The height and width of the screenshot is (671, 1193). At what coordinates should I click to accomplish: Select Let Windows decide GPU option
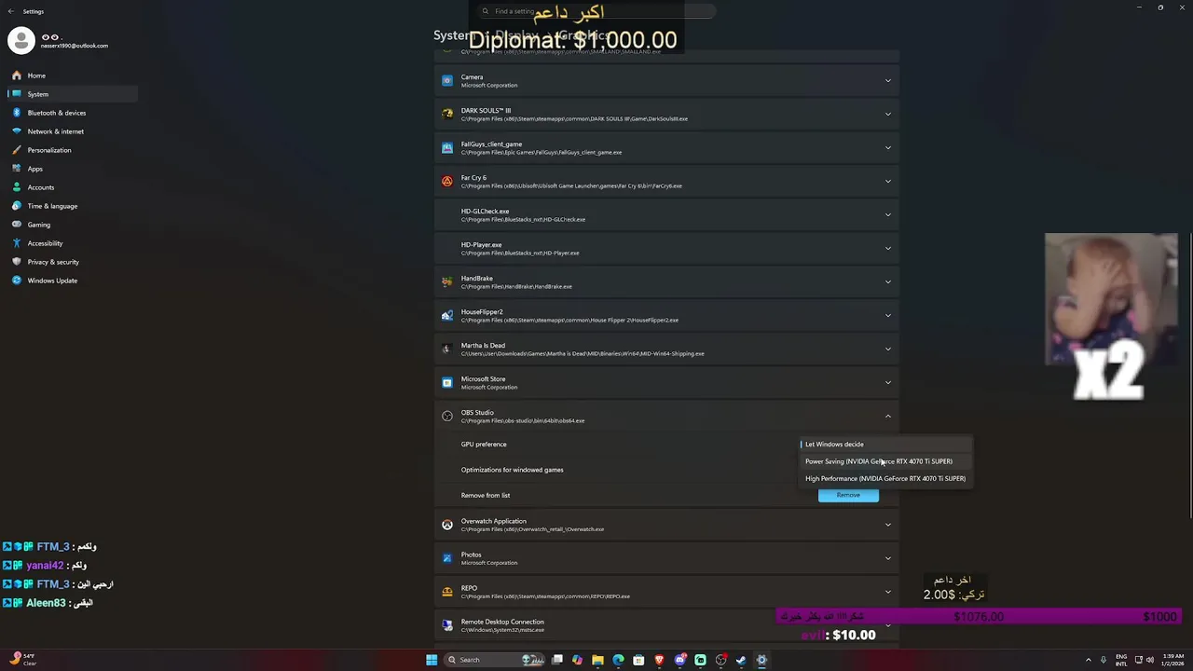[x=885, y=445]
